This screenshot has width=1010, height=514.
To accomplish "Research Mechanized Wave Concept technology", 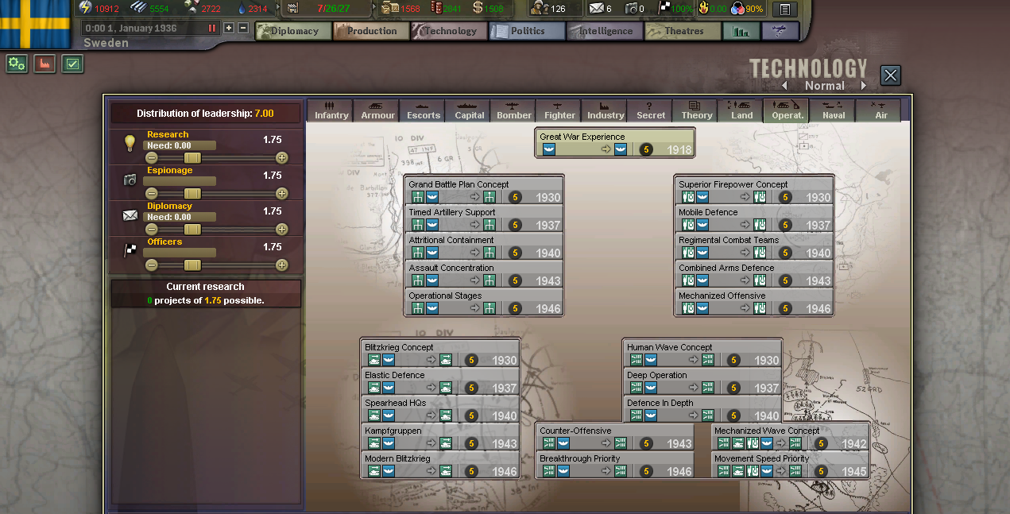I will (790, 437).
